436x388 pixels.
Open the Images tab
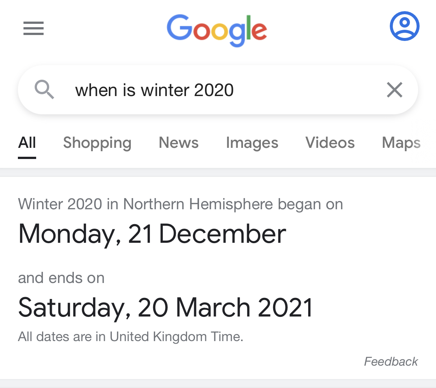coord(252,143)
